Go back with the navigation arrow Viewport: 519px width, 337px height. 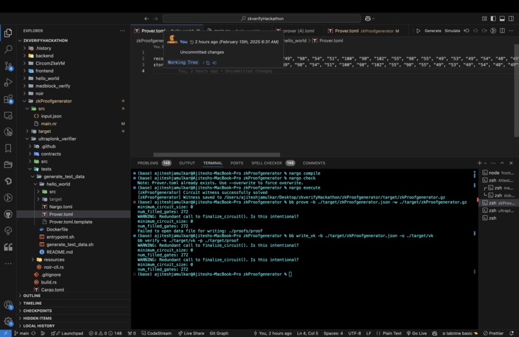147,19
